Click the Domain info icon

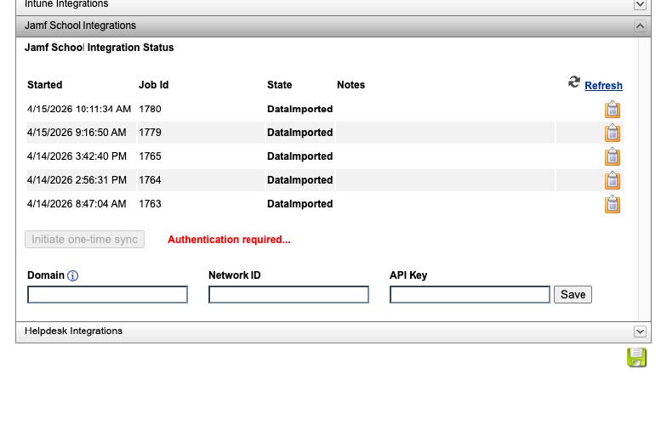(x=73, y=275)
